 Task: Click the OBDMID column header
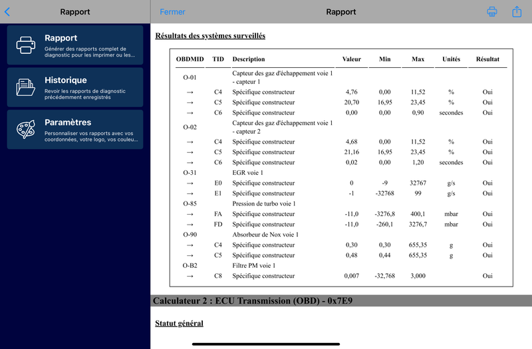click(190, 59)
